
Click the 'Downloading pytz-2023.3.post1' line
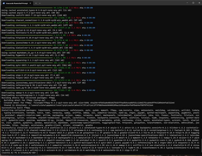[x=36, y=65]
